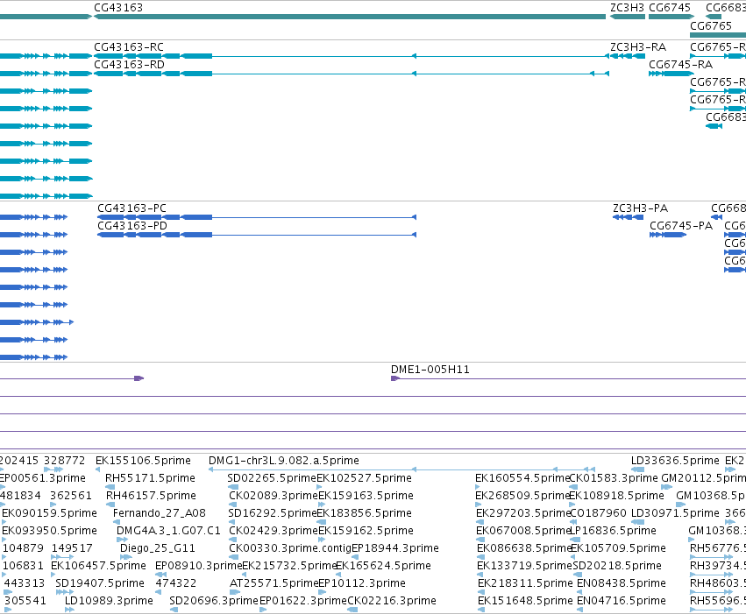This screenshot has width=746, height=614.
Task: Select the CG6745 gene label
Action: (x=670, y=8)
